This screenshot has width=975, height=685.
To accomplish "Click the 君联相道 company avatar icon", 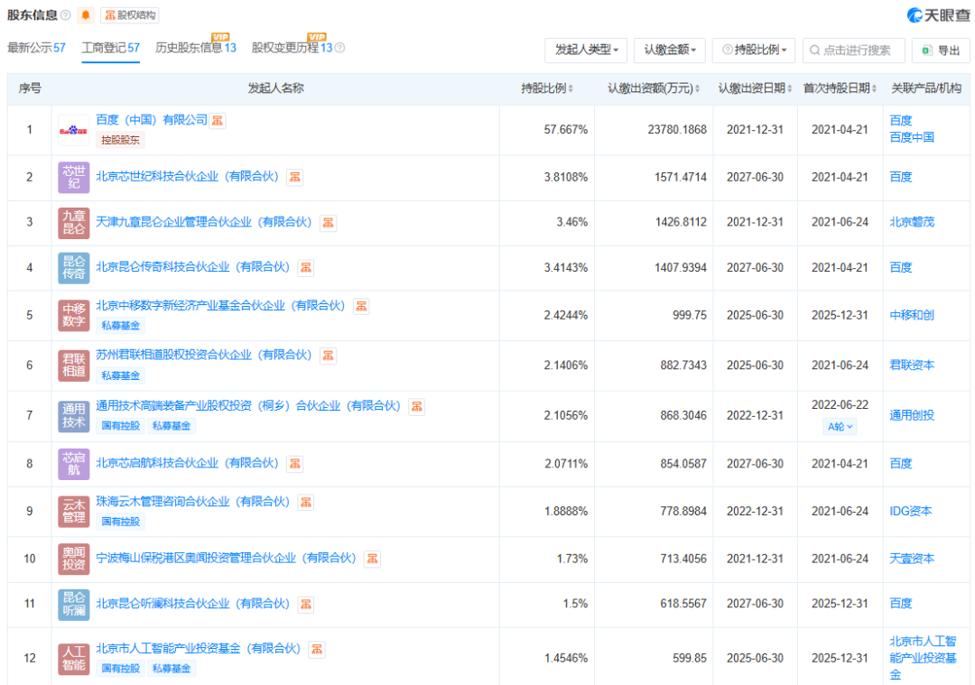I will pos(73,365).
